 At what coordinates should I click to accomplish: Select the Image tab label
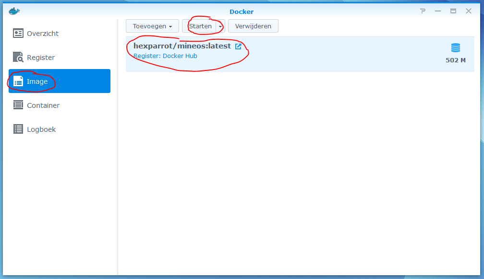click(37, 81)
